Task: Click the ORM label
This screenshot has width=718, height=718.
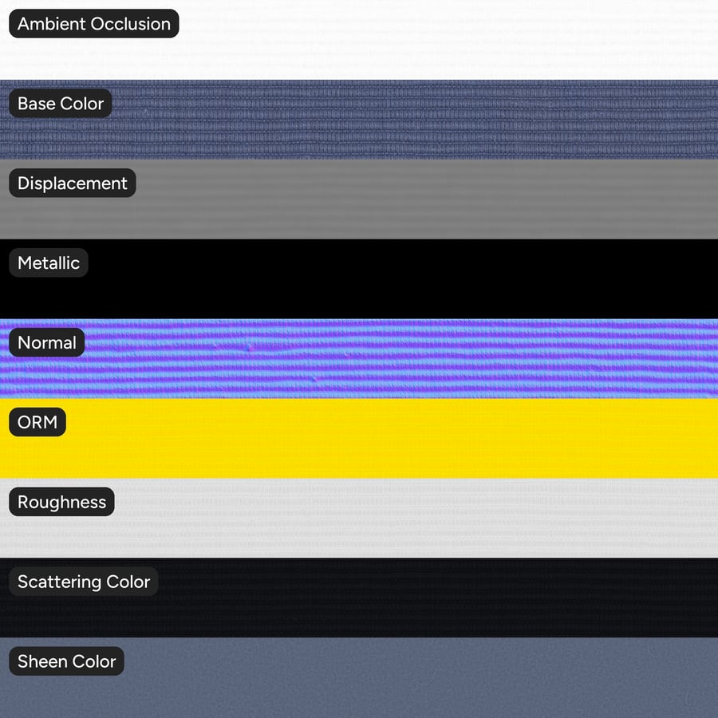Action: click(37, 422)
